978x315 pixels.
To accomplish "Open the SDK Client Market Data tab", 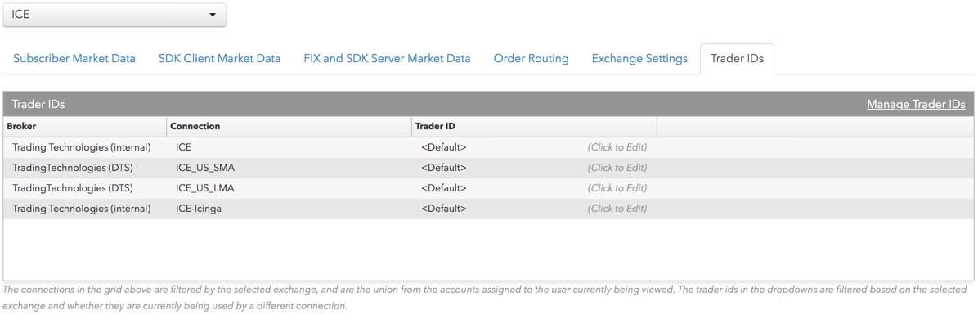I will [219, 59].
